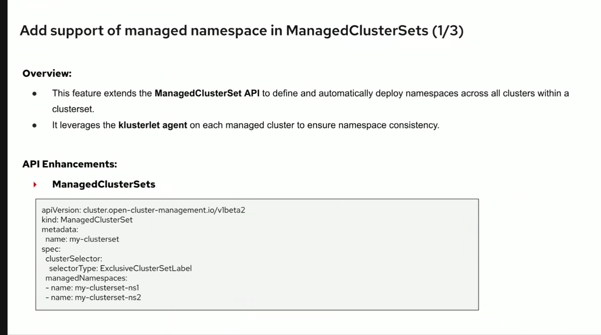Click the slide title about ManagedClusterSets
The width and height of the screenshot is (601, 335).
[x=242, y=31]
